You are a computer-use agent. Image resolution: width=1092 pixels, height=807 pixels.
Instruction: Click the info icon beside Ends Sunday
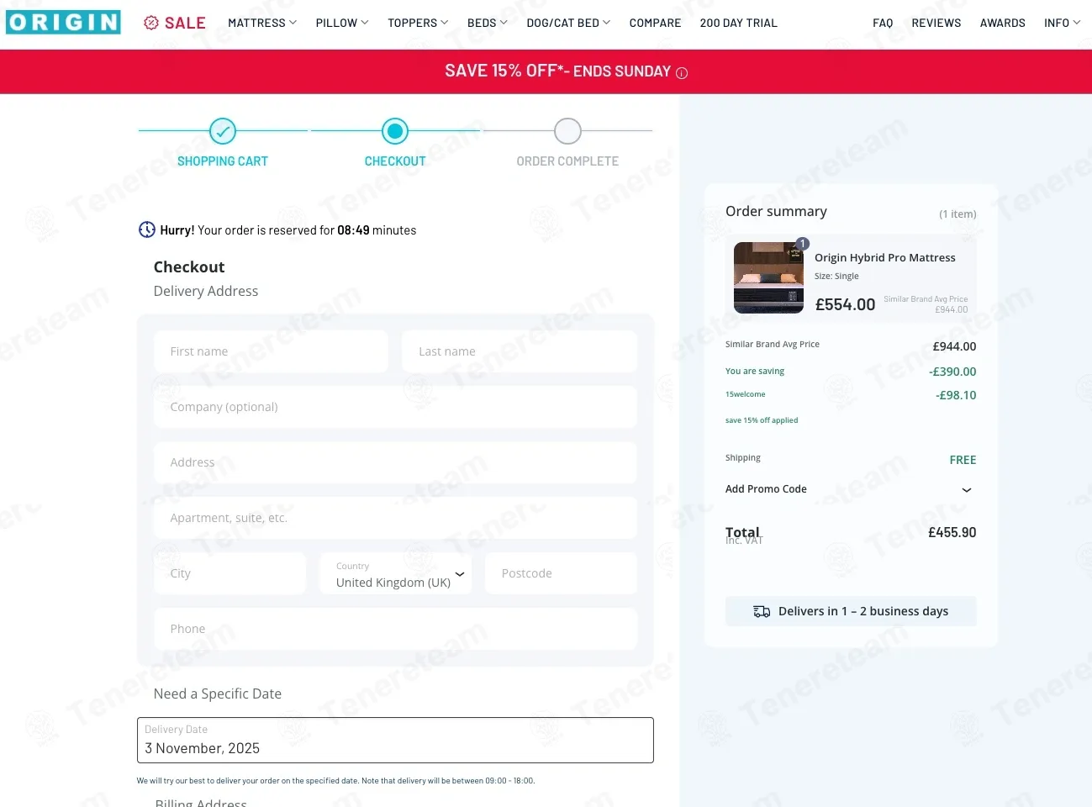click(682, 73)
